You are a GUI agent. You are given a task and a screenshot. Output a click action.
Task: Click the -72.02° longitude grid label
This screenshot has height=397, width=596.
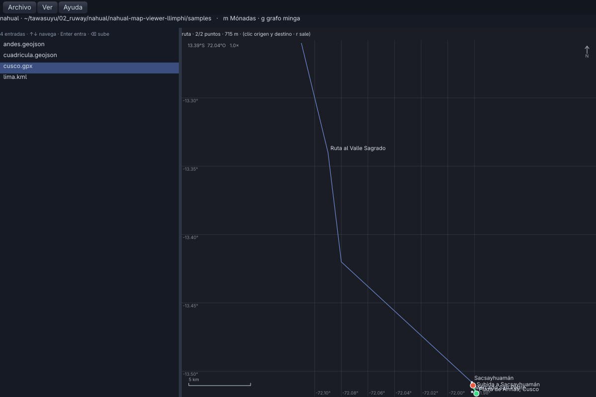pos(430,393)
